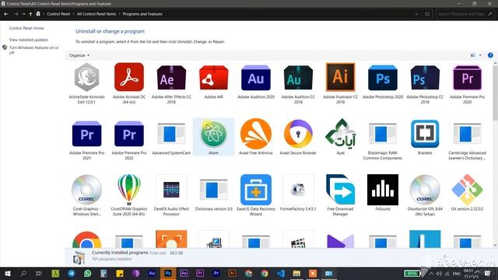Open recent locations dropdown arrow
The image size is (498, 280).
click(x=24, y=14)
